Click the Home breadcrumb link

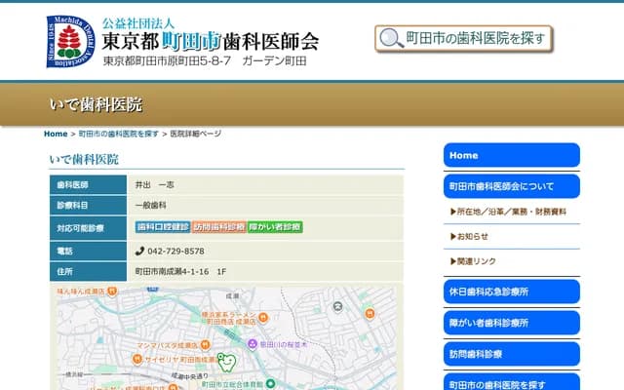(x=56, y=134)
